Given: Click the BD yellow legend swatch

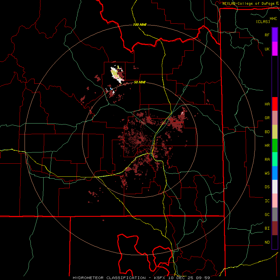Looking at the screenshot, I should point(275,132).
